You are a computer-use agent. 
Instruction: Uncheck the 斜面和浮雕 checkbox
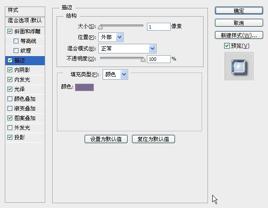coord(10,32)
